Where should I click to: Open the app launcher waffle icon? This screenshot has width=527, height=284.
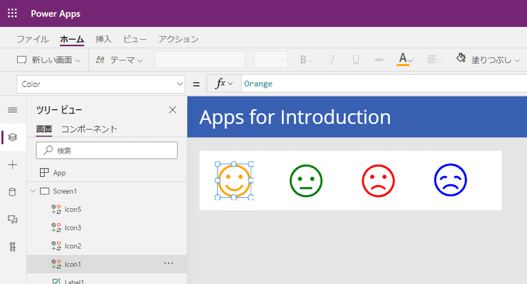click(x=13, y=13)
